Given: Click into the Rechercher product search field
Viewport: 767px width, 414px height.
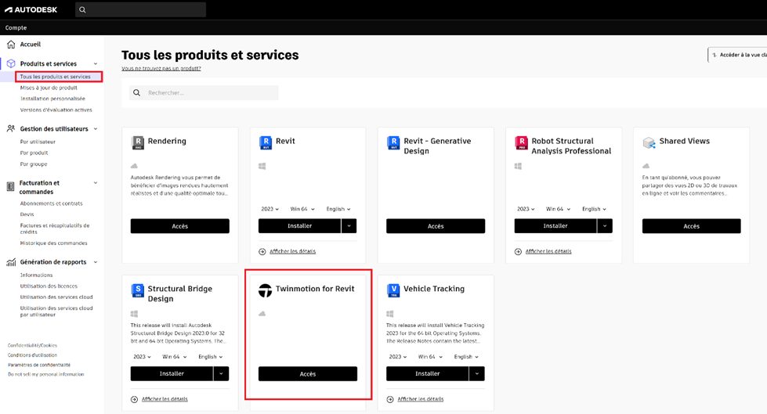Looking at the screenshot, I should 204,92.
